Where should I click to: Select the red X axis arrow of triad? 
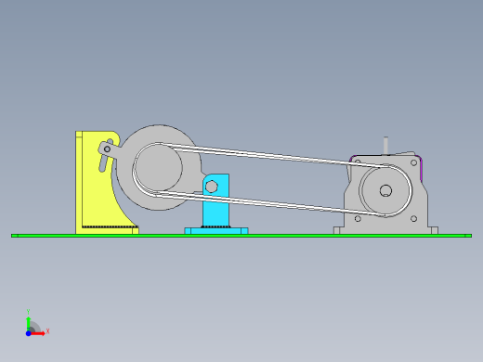(x=38, y=333)
